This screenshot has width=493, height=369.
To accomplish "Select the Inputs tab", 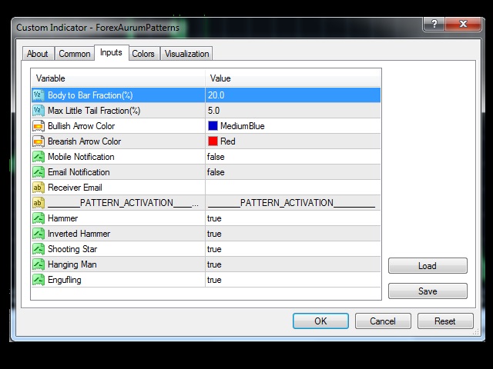I will tap(111, 52).
